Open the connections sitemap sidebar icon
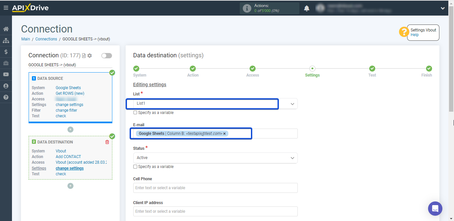The height and width of the screenshot is (221, 454). 6,40
